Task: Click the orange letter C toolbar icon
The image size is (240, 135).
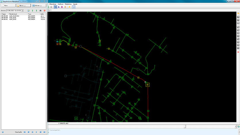Action: coord(65,7)
